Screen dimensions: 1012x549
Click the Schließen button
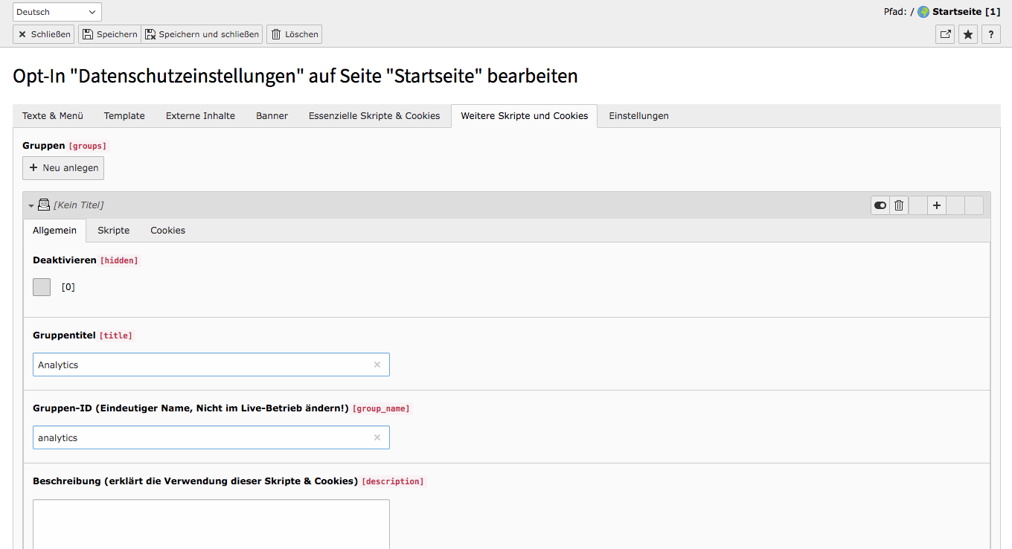click(44, 34)
